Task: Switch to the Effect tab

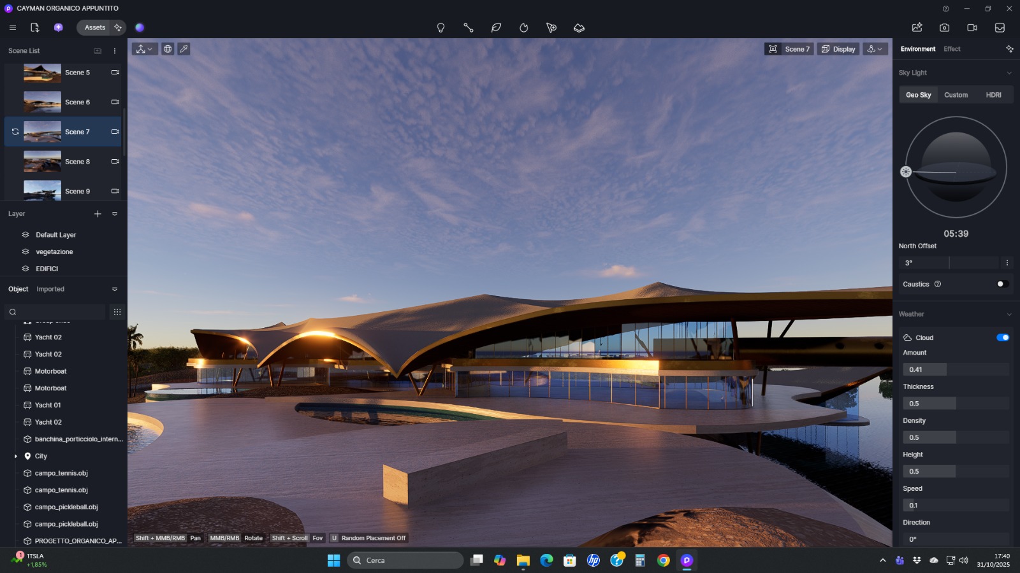Action: point(952,49)
